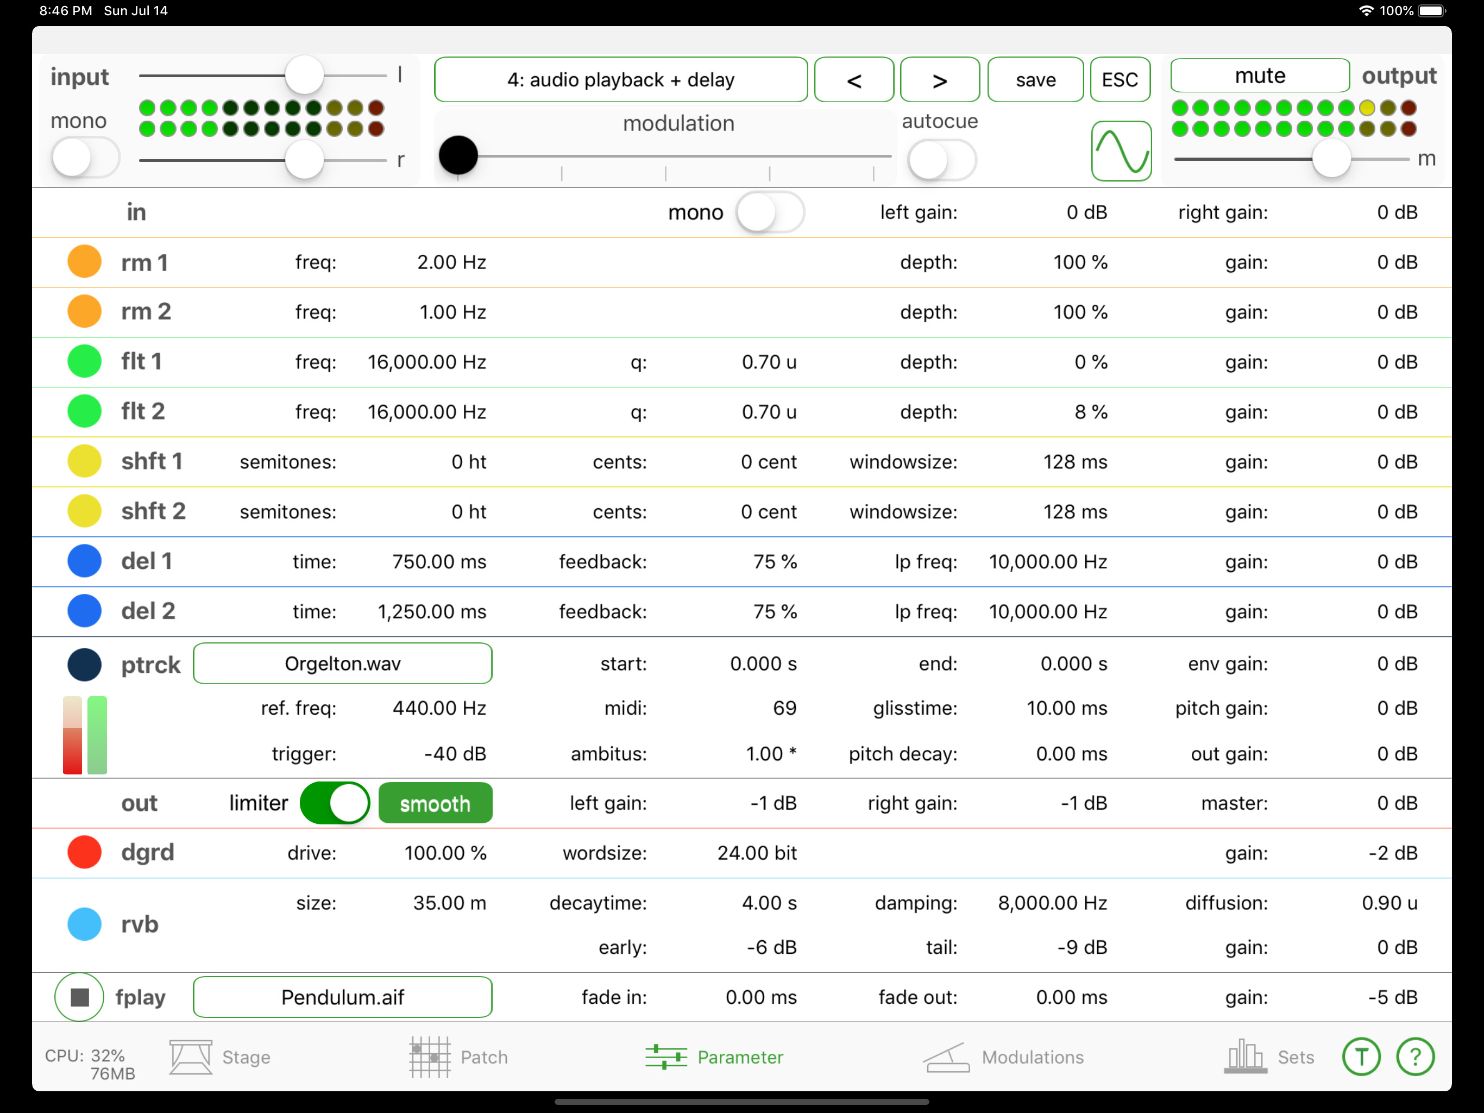
Task: Switch to the Modulations tab
Action: pos(1003,1056)
